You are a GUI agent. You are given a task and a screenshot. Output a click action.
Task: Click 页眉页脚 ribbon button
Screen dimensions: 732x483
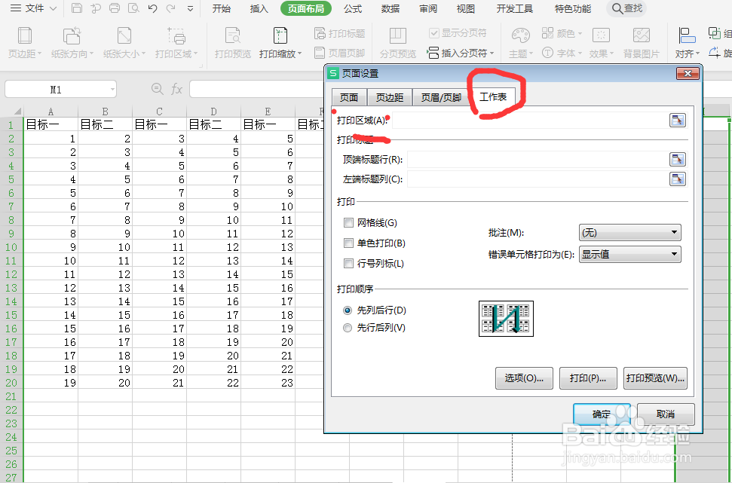[339, 53]
